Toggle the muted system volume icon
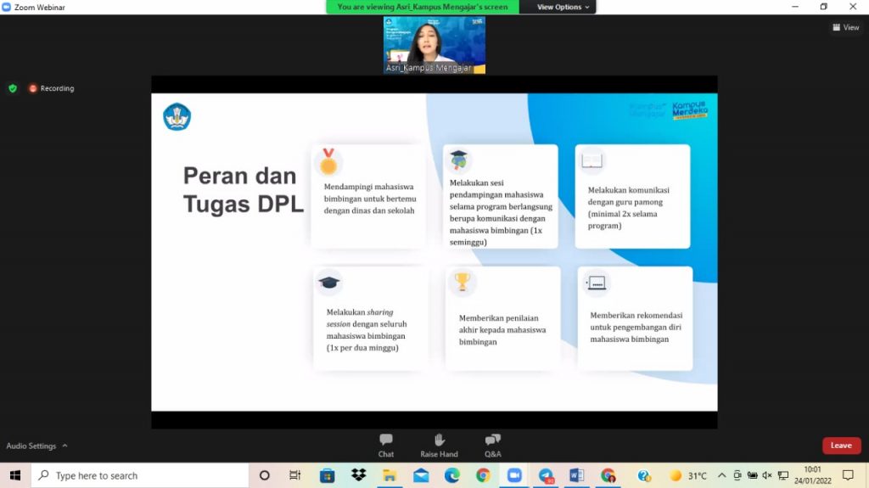 767,475
